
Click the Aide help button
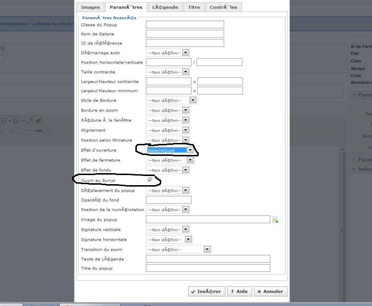pyautogui.click(x=239, y=291)
